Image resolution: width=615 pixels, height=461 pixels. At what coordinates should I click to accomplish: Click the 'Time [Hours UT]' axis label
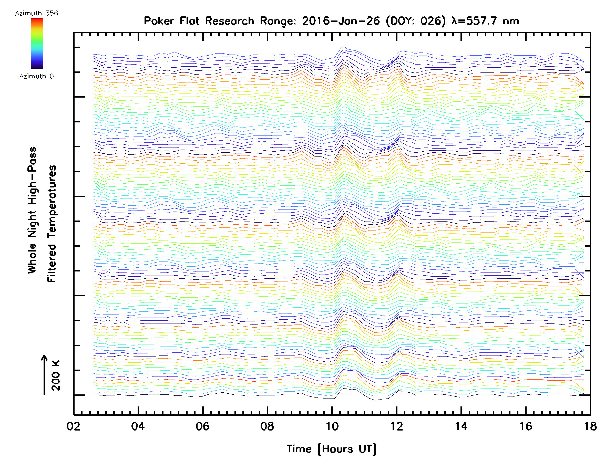pos(331,449)
